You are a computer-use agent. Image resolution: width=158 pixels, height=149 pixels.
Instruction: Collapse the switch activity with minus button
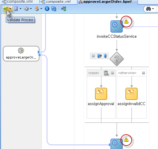93,56
